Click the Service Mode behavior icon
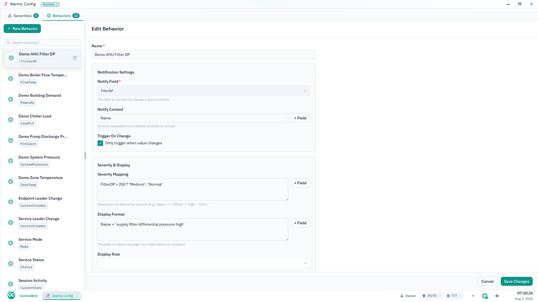Viewport: 538px width, 302px height. [11, 243]
